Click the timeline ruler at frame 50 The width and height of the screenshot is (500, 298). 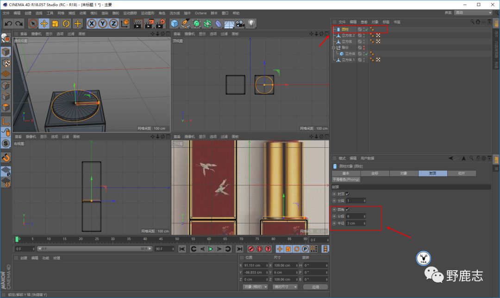point(177,239)
